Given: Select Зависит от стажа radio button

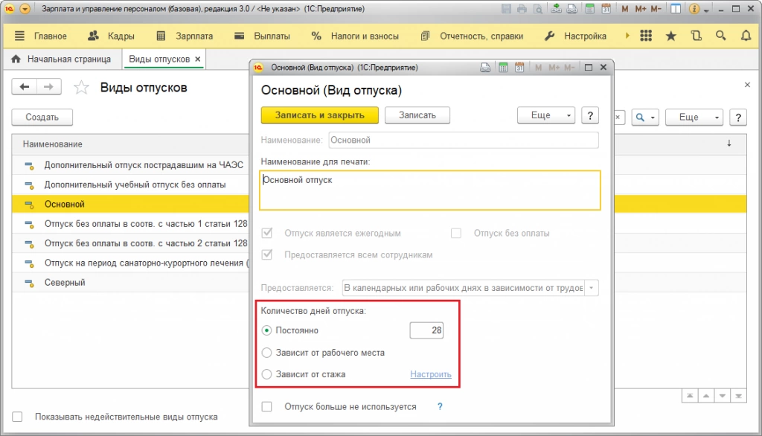Looking at the screenshot, I should tap(267, 374).
